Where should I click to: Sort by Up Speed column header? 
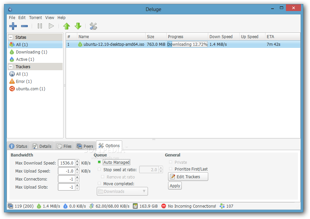(252, 37)
